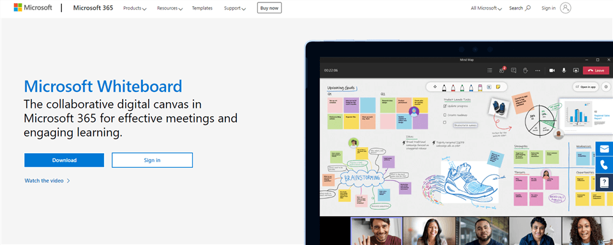Viewport: 613px width, 245px height.
Task: Click the Buy now button
Action: (269, 8)
